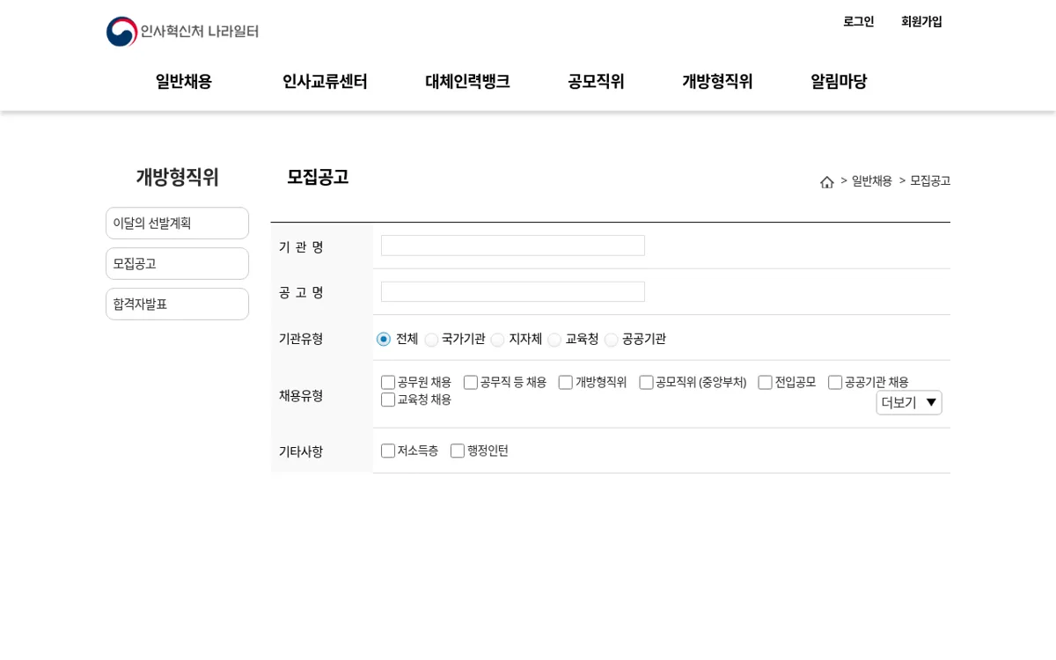Check the 공무직 등 채용 checkbox

tap(471, 383)
